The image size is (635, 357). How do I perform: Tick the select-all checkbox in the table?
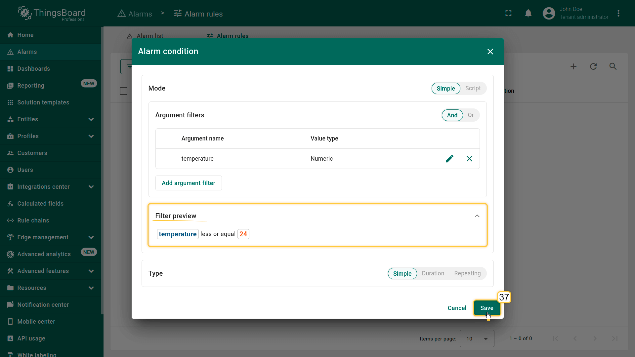coord(123,91)
